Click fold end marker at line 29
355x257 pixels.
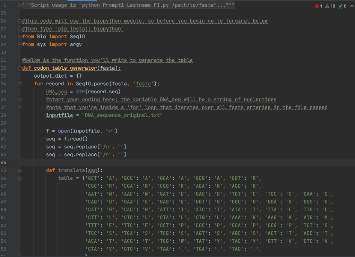(x=20, y=45)
